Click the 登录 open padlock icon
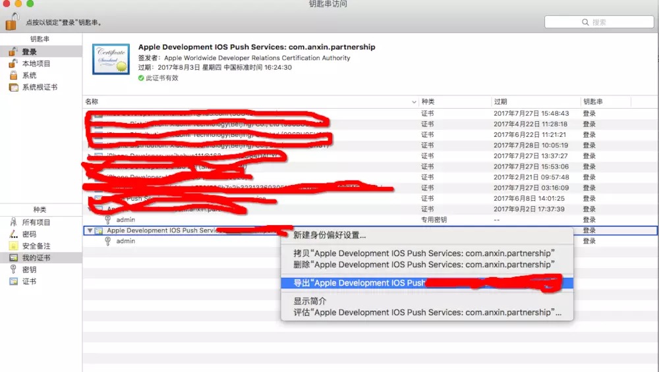This screenshot has width=659, height=372. click(x=13, y=51)
